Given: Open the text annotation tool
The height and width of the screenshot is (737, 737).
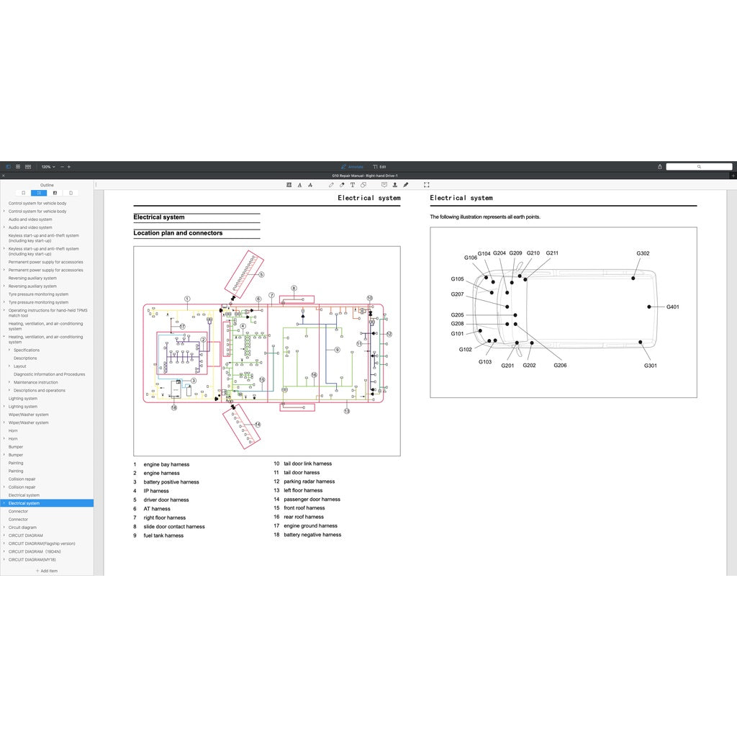Looking at the screenshot, I should click(x=352, y=185).
